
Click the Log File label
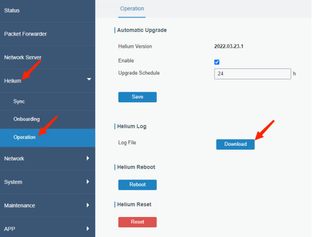pyautogui.click(x=127, y=143)
